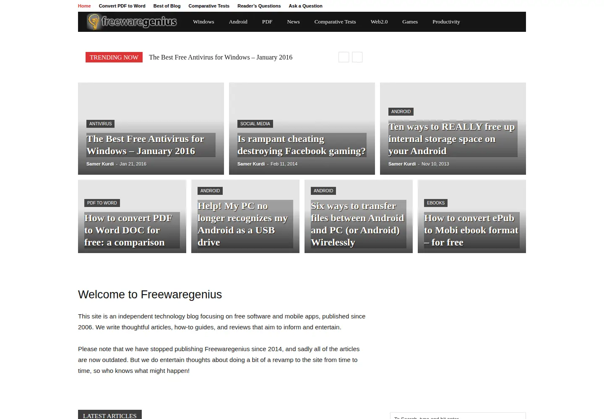Image resolution: width=604 pixels, height=419 pixels.
Task: Open Home in top menu
Action: click(x=84, y=6)
